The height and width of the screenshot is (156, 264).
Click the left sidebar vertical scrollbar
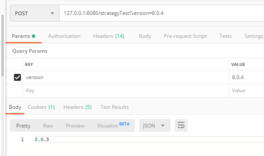click(3, 45)
